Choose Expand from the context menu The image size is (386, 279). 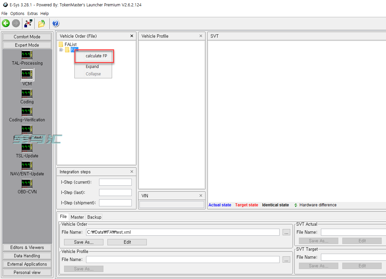92,66
